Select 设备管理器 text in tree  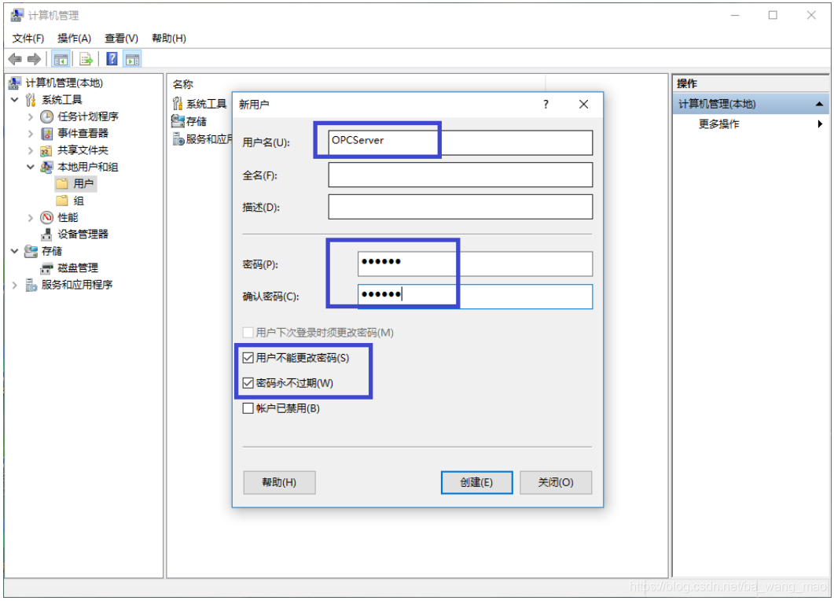coord(83,234)
